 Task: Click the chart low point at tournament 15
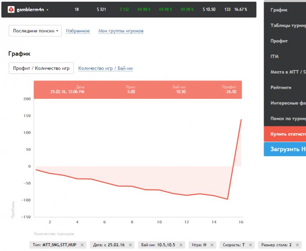(x=227, y=199)
